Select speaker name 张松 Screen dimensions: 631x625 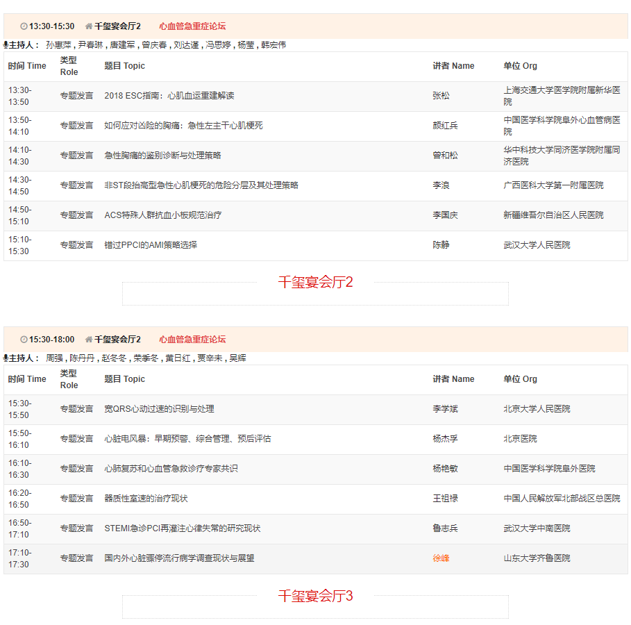click(x=441, y=96)
